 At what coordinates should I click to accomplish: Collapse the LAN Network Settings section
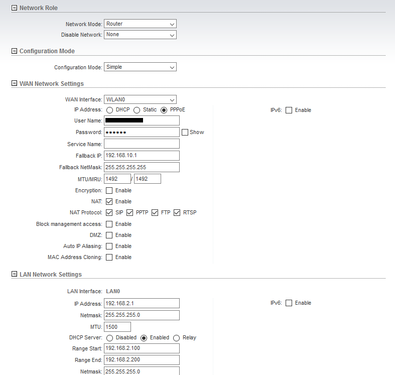(15, 274)
